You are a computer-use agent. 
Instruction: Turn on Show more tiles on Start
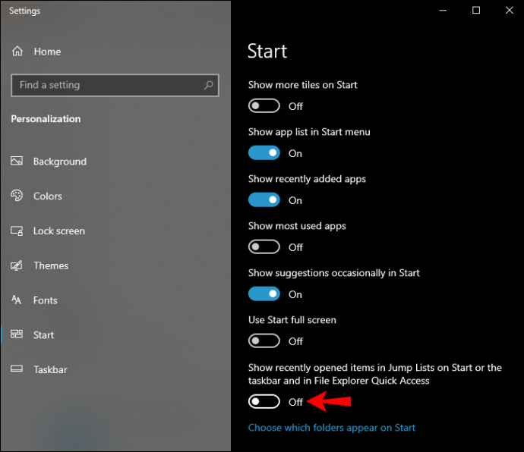pos(264,106)
